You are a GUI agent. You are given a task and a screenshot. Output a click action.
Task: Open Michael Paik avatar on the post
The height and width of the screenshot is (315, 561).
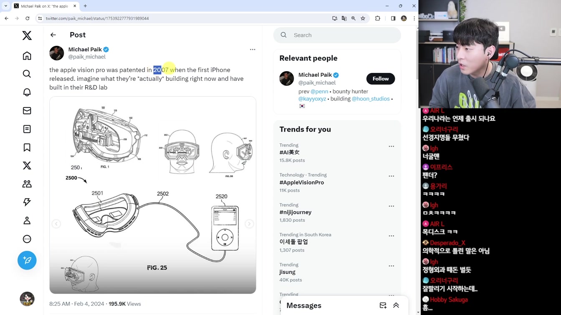[57, 53]
